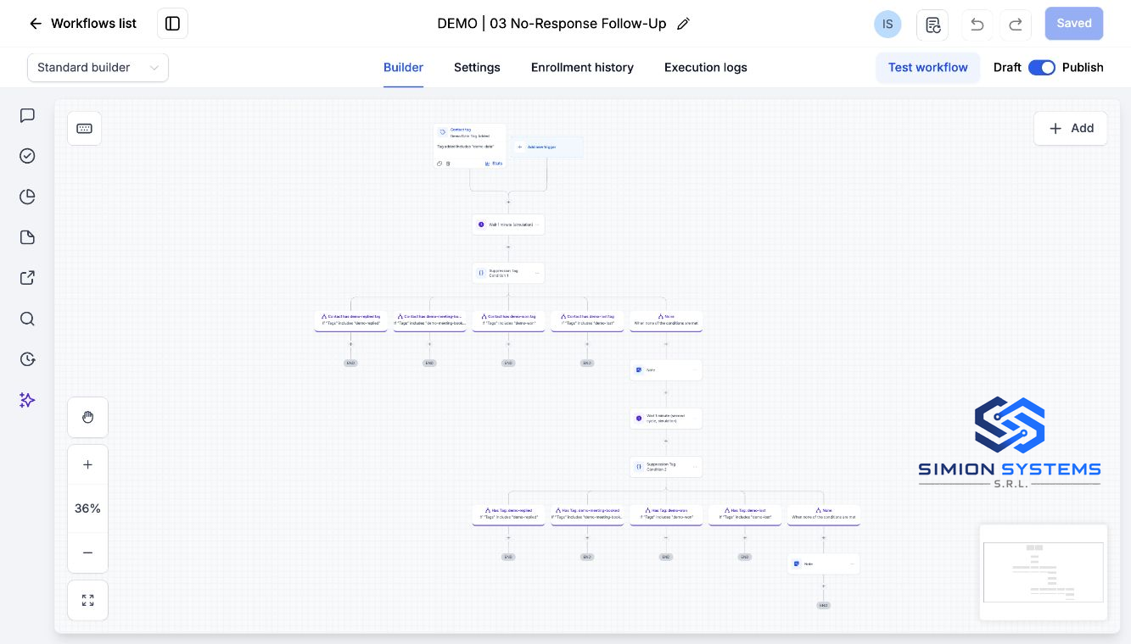The image size is (1131, 644).
Task: Open Stats on the Contact tag trigger
Action: pyautogui.click(x=494, y=164)
